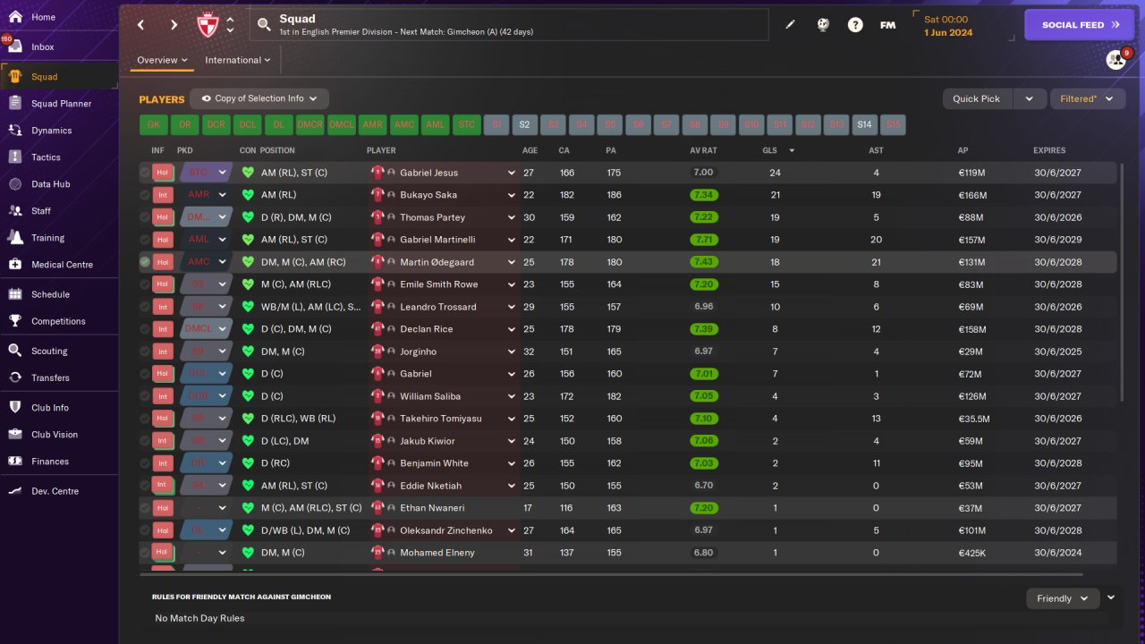Open the Filtered dropdown
The width and height of the screenshot is (1145, 644).
pyautogui.click(x=1087, y=98)
